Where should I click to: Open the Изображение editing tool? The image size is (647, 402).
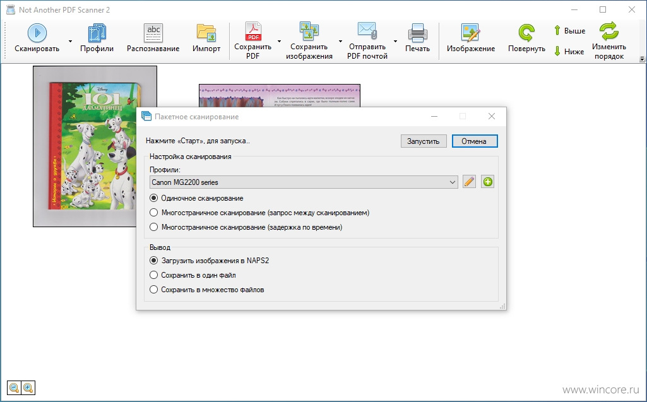pos(471,38)
